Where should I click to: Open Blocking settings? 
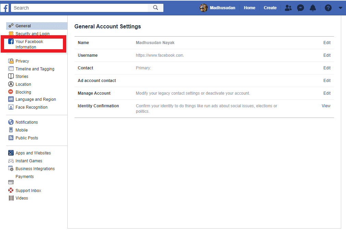23,92
